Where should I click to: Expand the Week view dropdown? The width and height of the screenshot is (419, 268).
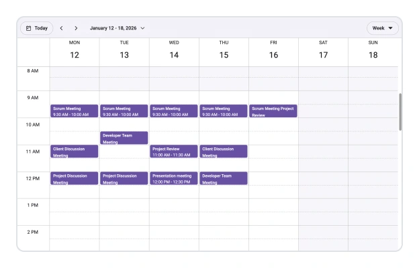coord(382,28)
